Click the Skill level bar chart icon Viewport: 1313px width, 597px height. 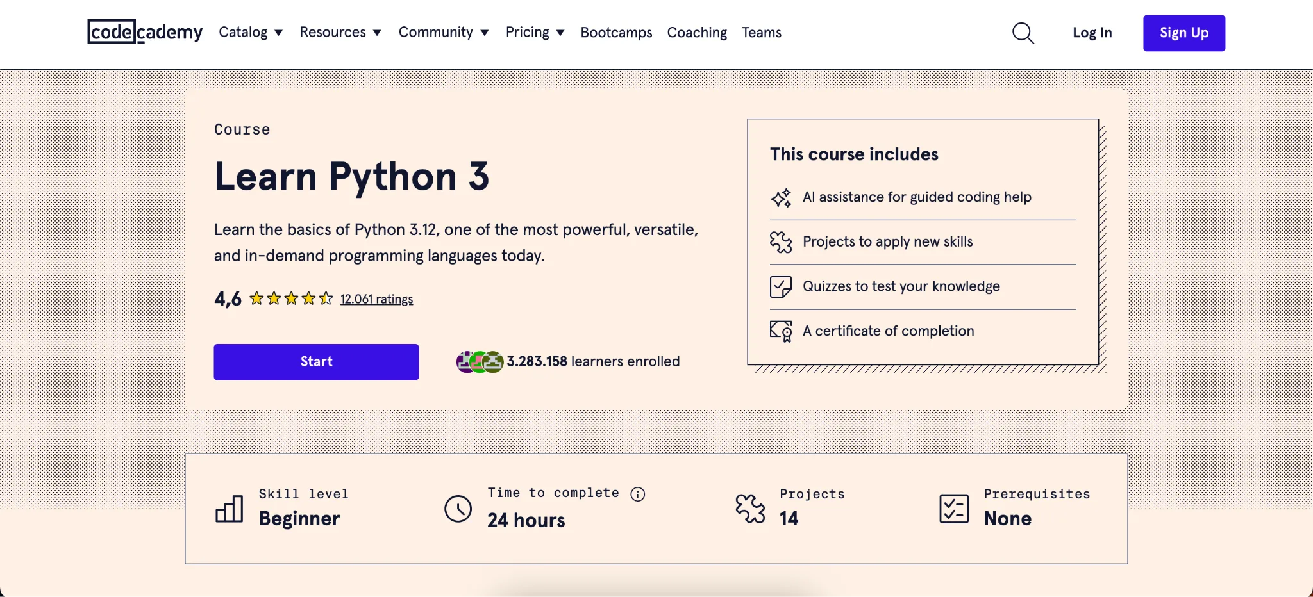(x=230, y=509)
